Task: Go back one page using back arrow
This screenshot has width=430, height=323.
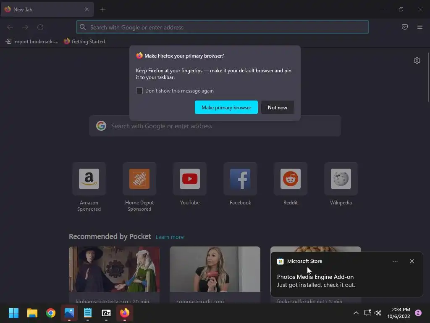Action: [10, 27]
